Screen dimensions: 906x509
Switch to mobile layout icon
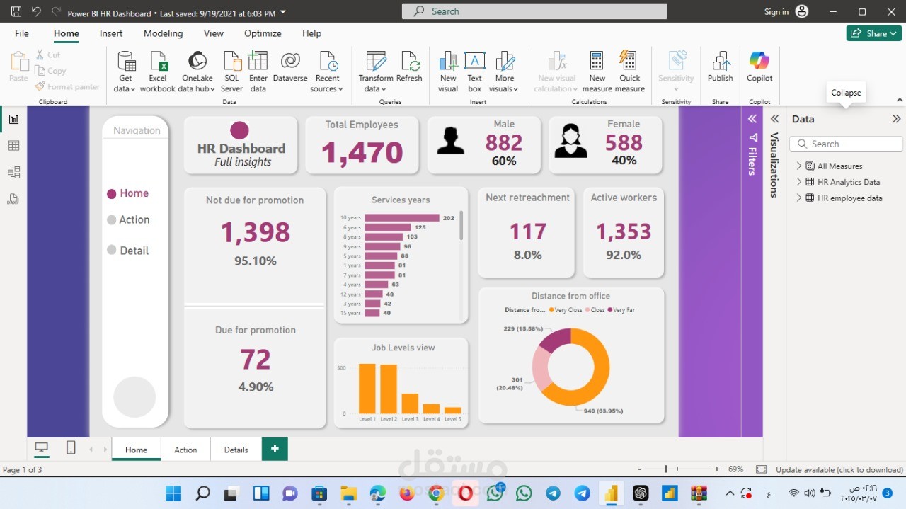[71, 447]
